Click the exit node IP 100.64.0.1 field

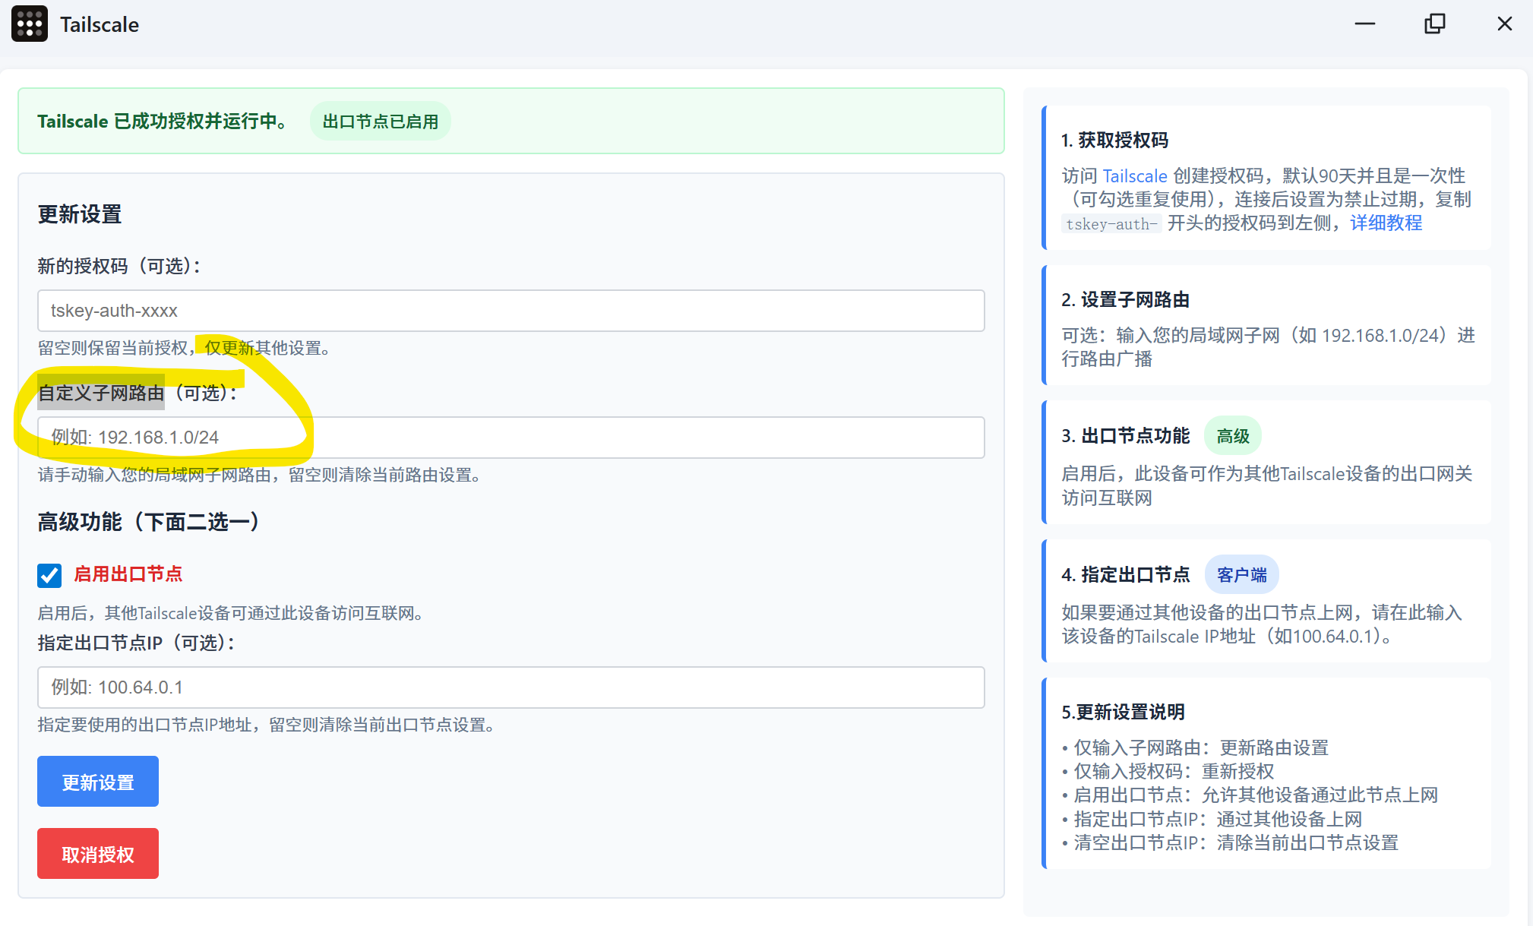click(x=510, y=687)
